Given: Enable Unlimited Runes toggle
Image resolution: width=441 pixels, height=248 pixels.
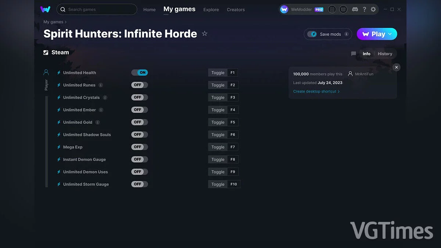Looking at the screenshot, I should (140, 85).
